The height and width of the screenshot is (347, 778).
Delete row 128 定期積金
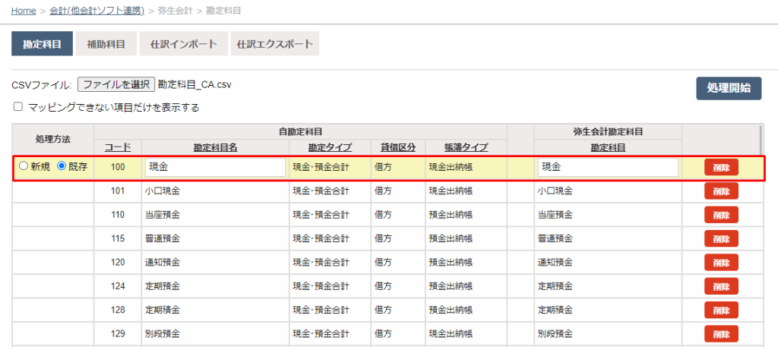722,310
